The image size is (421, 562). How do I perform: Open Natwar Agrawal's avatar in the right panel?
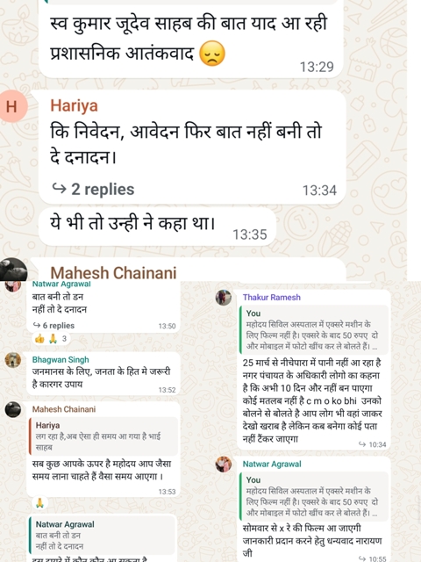[224, 465]
